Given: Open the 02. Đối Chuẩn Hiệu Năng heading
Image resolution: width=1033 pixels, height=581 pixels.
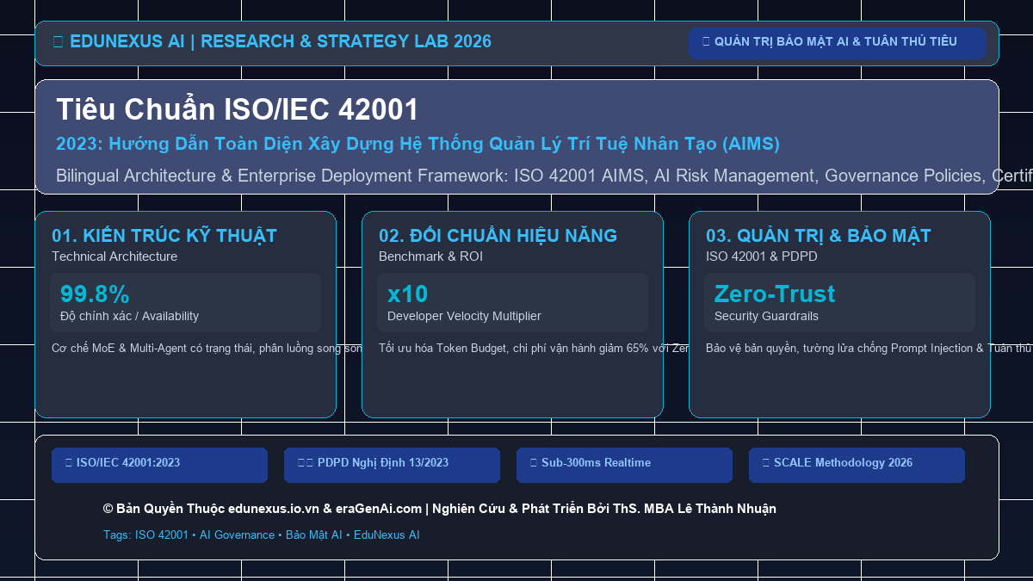Looking at the screenshot, I should pos(498,236).
